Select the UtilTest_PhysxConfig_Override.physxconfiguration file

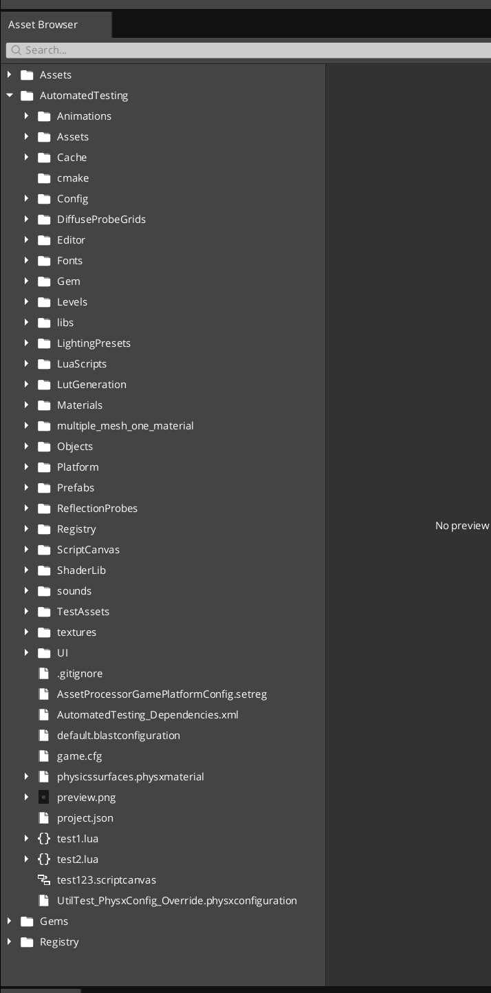pos(176,900)
